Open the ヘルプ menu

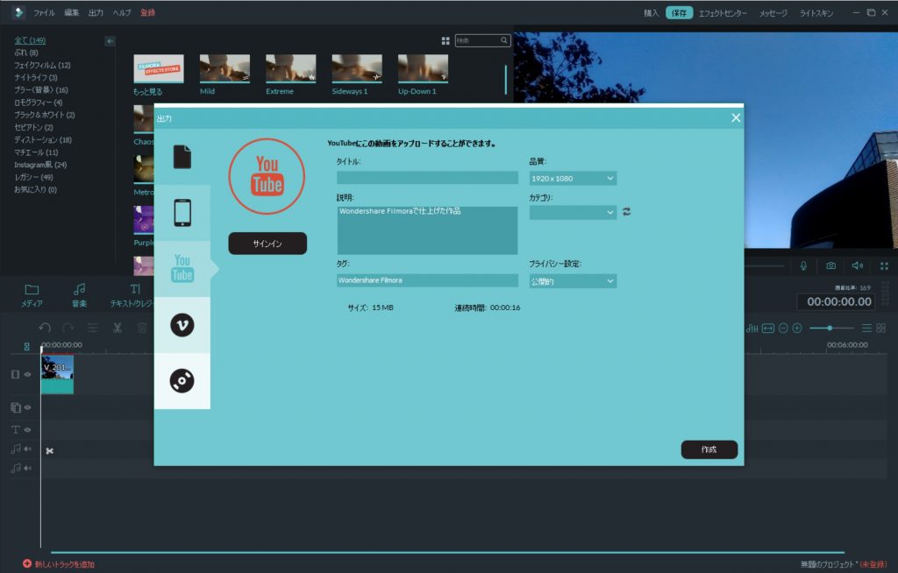121,12
